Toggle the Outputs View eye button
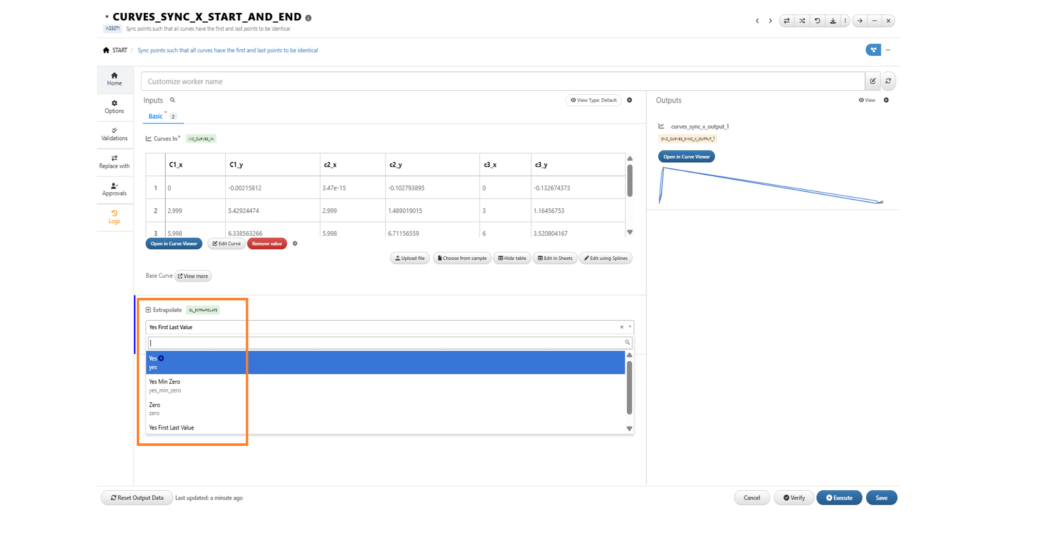The height and width of the screenshot is (543, 1043). coord(867,100)
